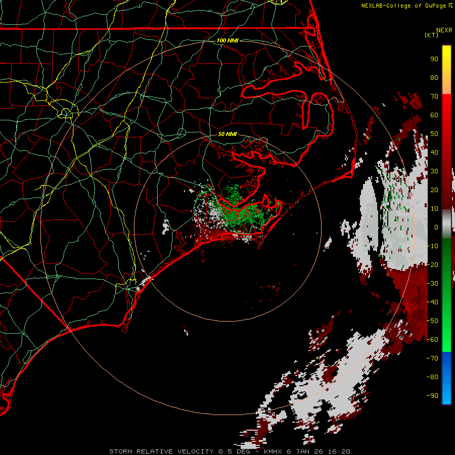455x455 pixels.
Task: Click the 50 value on the velocity scale
Action: click(x=434, y=134)
